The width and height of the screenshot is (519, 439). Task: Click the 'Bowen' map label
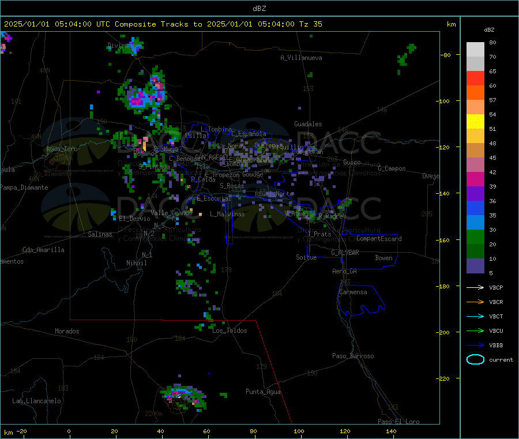coord(383,258)
